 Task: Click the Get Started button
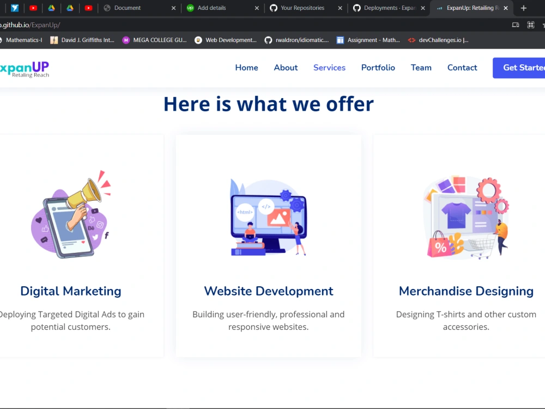click(519, 68)
